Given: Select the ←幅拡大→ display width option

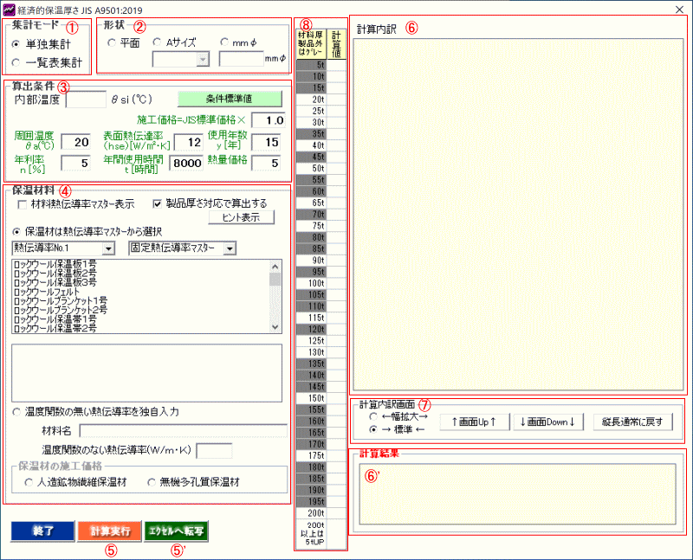Looking at the screenshot, I should 373,417.
